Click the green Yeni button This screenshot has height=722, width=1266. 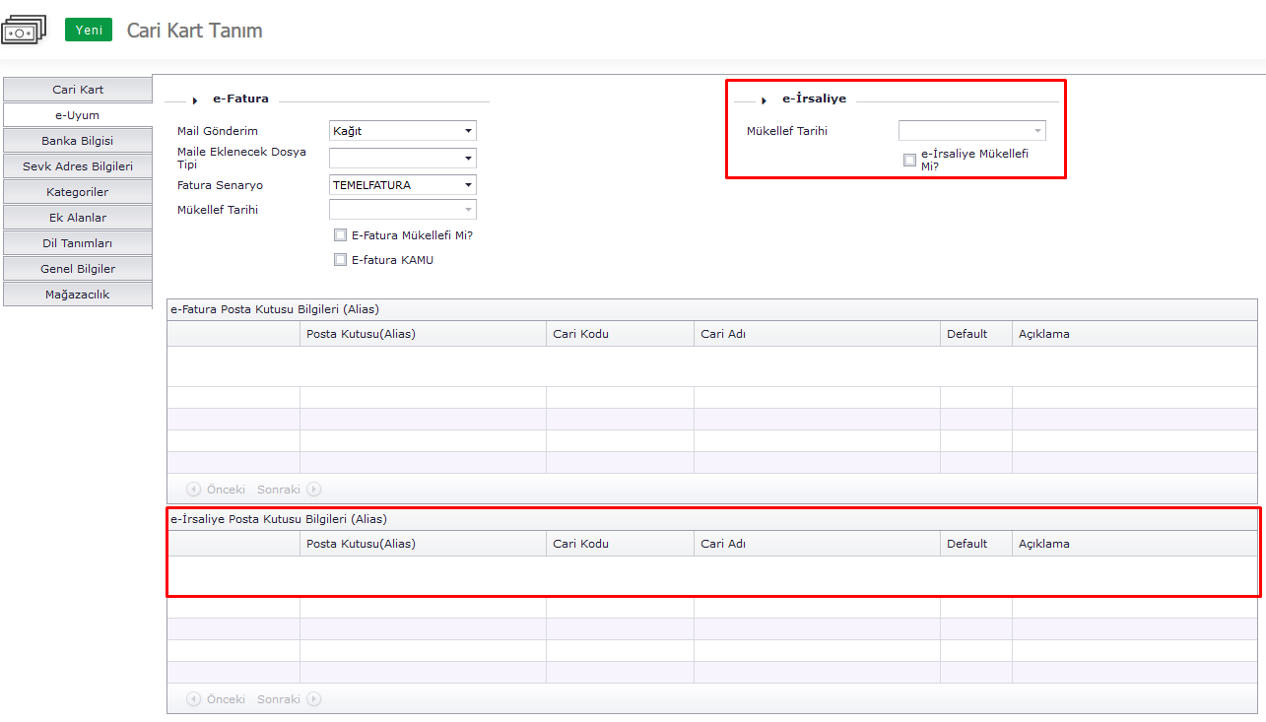(89, 31)
